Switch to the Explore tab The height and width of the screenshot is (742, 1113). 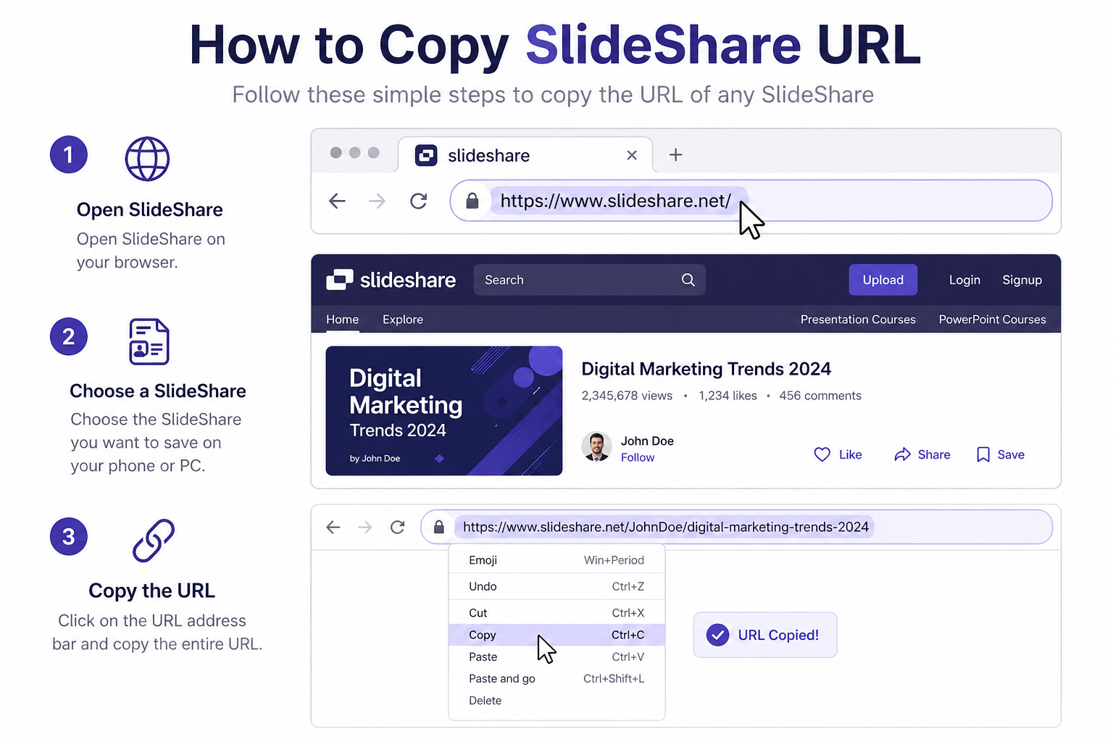(x=402, y=319)
